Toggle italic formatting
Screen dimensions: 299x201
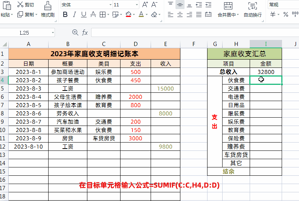click(x=74, y=14)
